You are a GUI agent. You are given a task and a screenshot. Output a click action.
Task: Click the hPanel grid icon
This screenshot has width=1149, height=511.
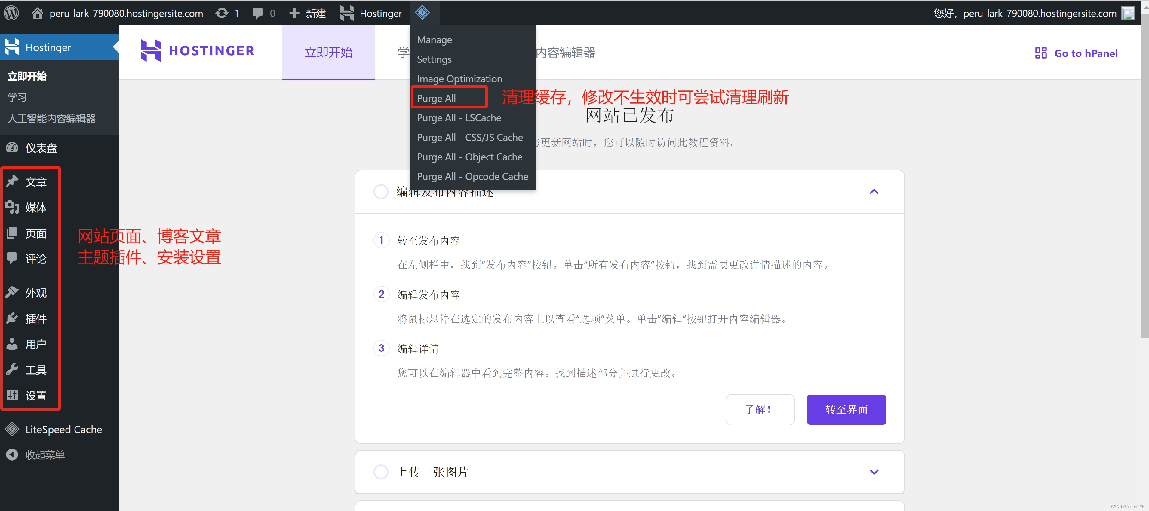point(1041,53)
